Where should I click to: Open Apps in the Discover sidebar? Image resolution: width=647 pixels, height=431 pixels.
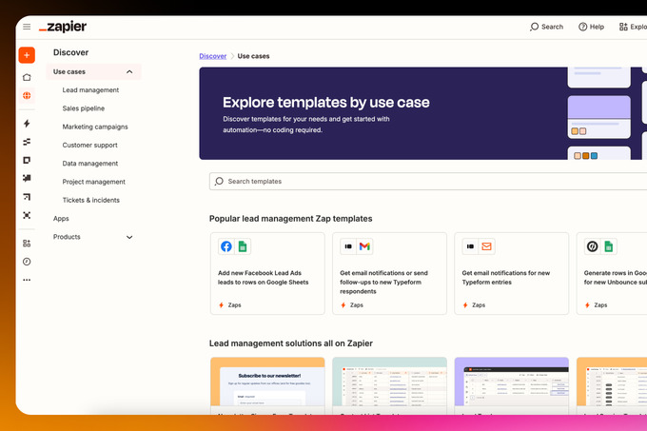coord(62,219)
